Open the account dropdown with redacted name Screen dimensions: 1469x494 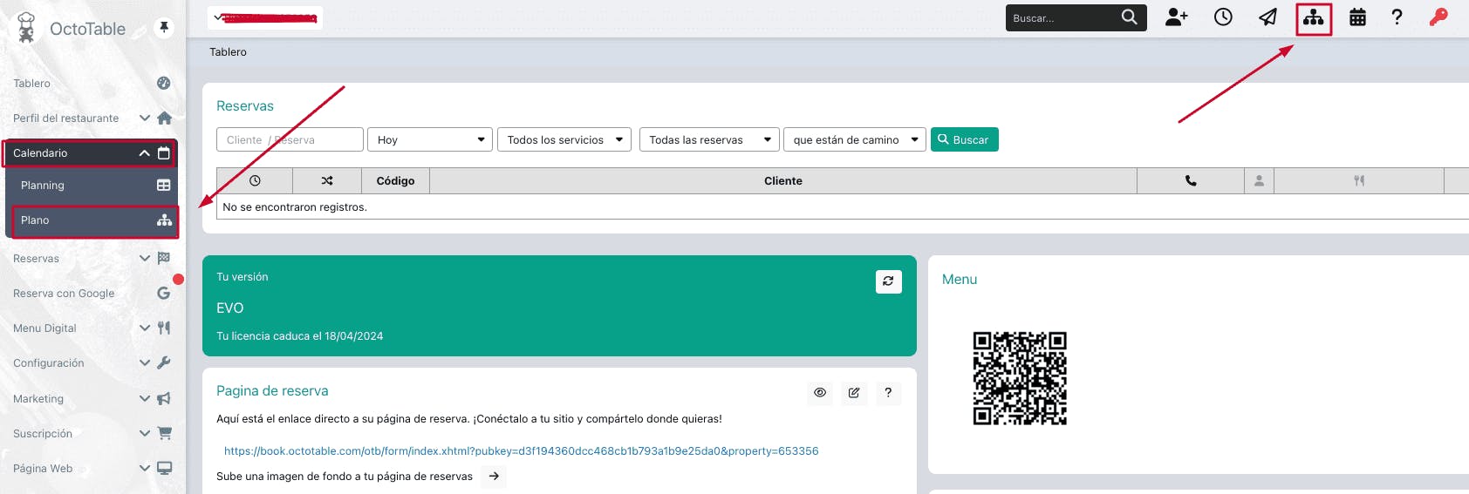point(265,17)
